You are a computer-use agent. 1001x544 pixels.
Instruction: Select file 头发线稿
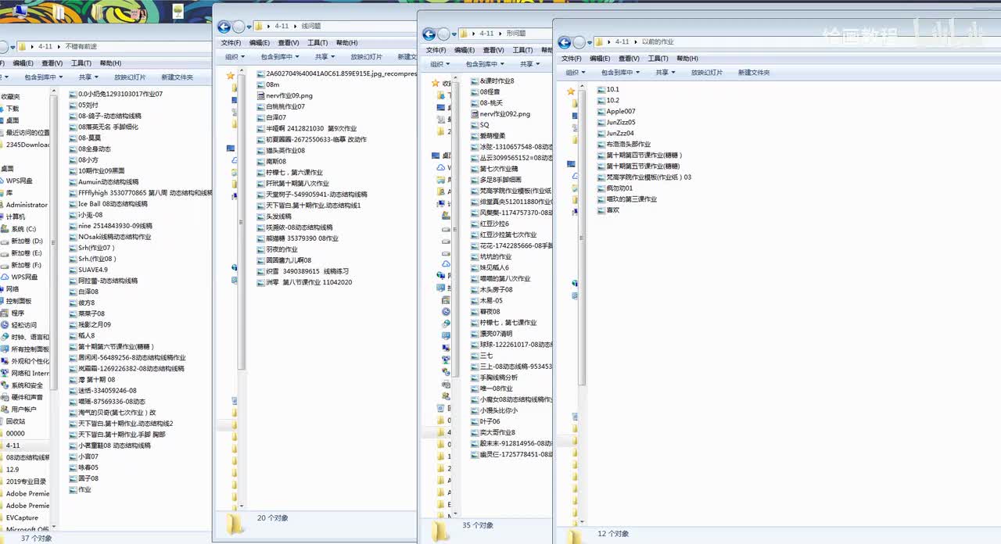278,217
